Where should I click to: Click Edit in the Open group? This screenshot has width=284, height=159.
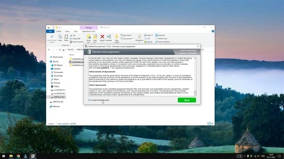147,38
